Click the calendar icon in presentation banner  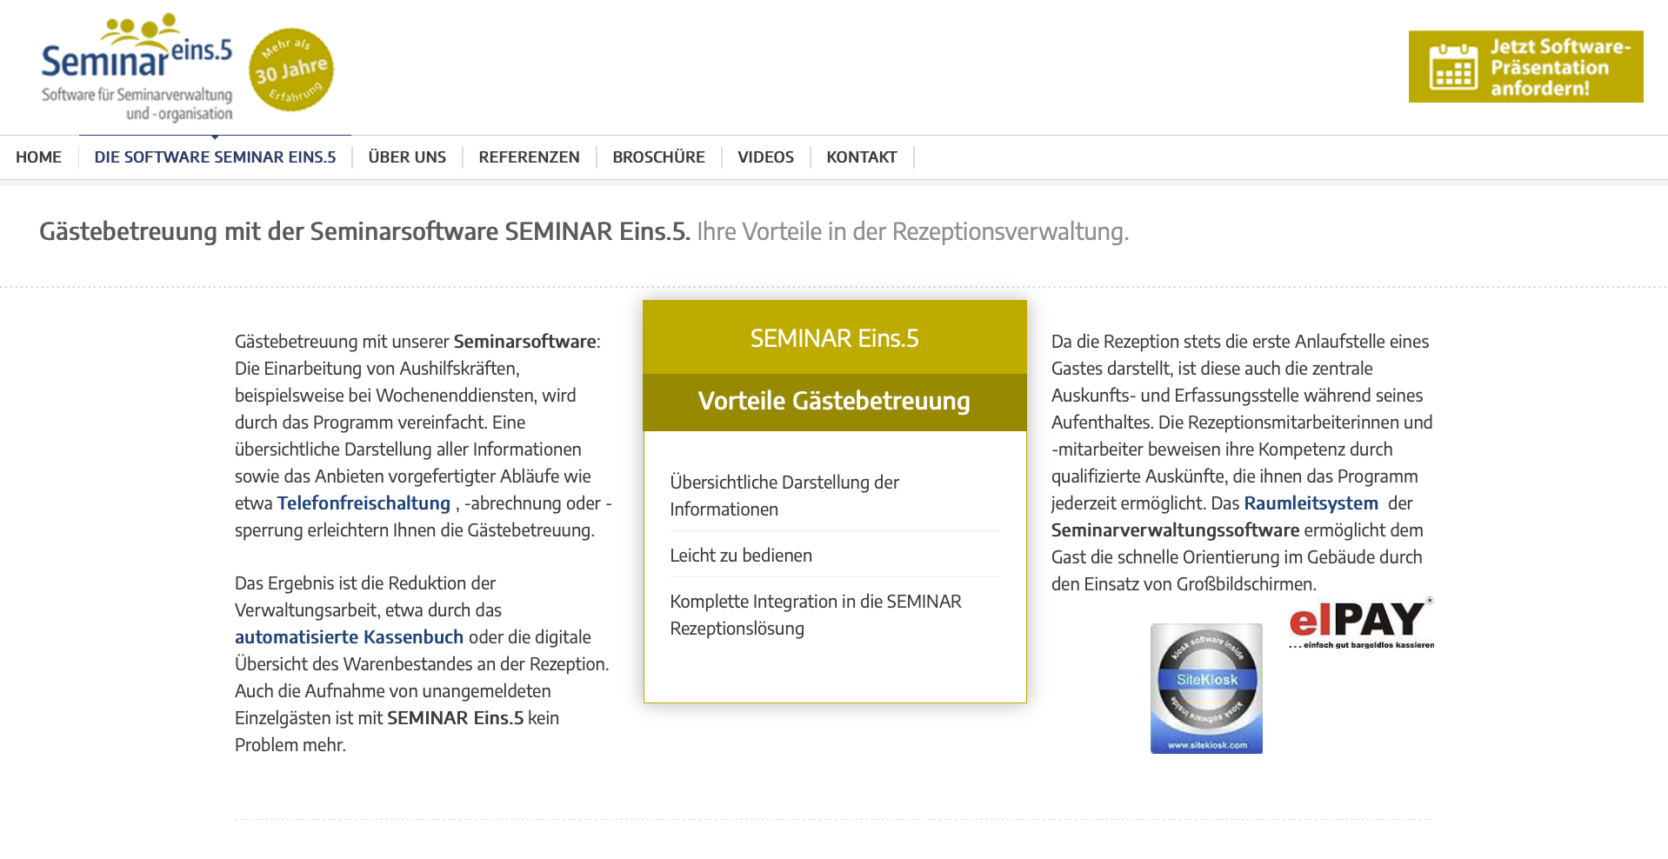pyautogui.click(x=1453, y=67)
